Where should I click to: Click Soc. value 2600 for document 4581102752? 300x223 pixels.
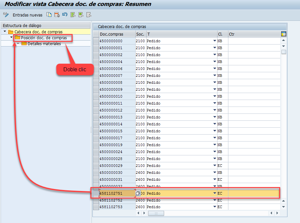[140, 200]
